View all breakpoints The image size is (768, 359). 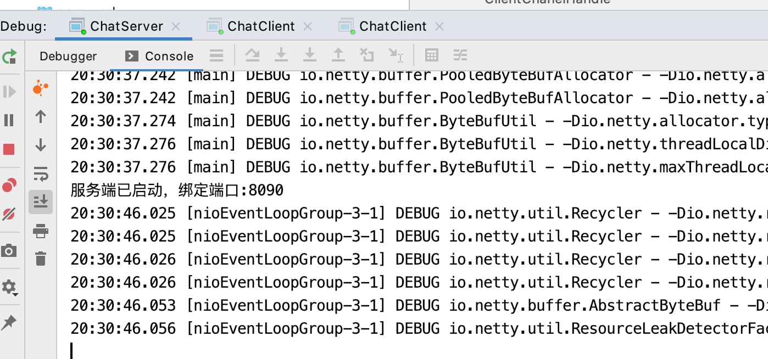(9, 186)
